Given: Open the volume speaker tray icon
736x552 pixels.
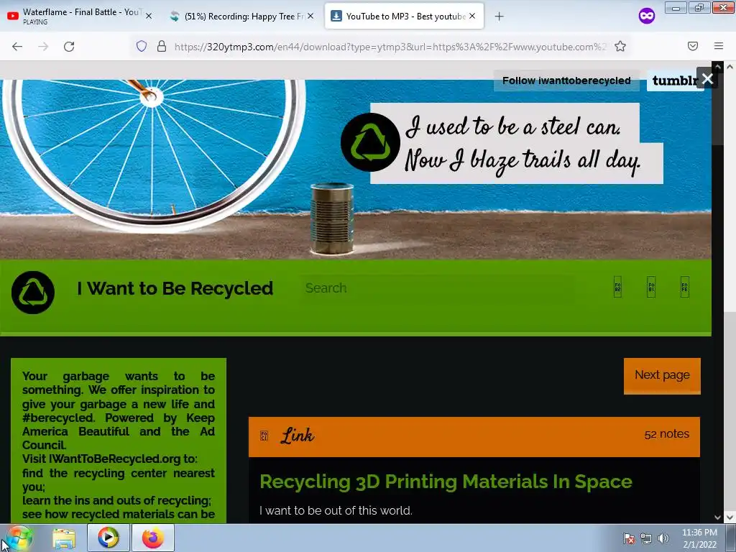Looking at the screenshot, I should [x=663, y=538].
